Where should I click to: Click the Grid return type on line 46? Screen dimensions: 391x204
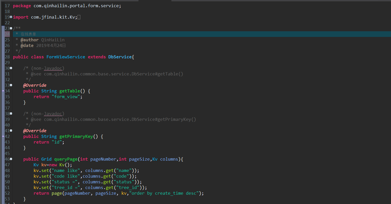point(46,159)
